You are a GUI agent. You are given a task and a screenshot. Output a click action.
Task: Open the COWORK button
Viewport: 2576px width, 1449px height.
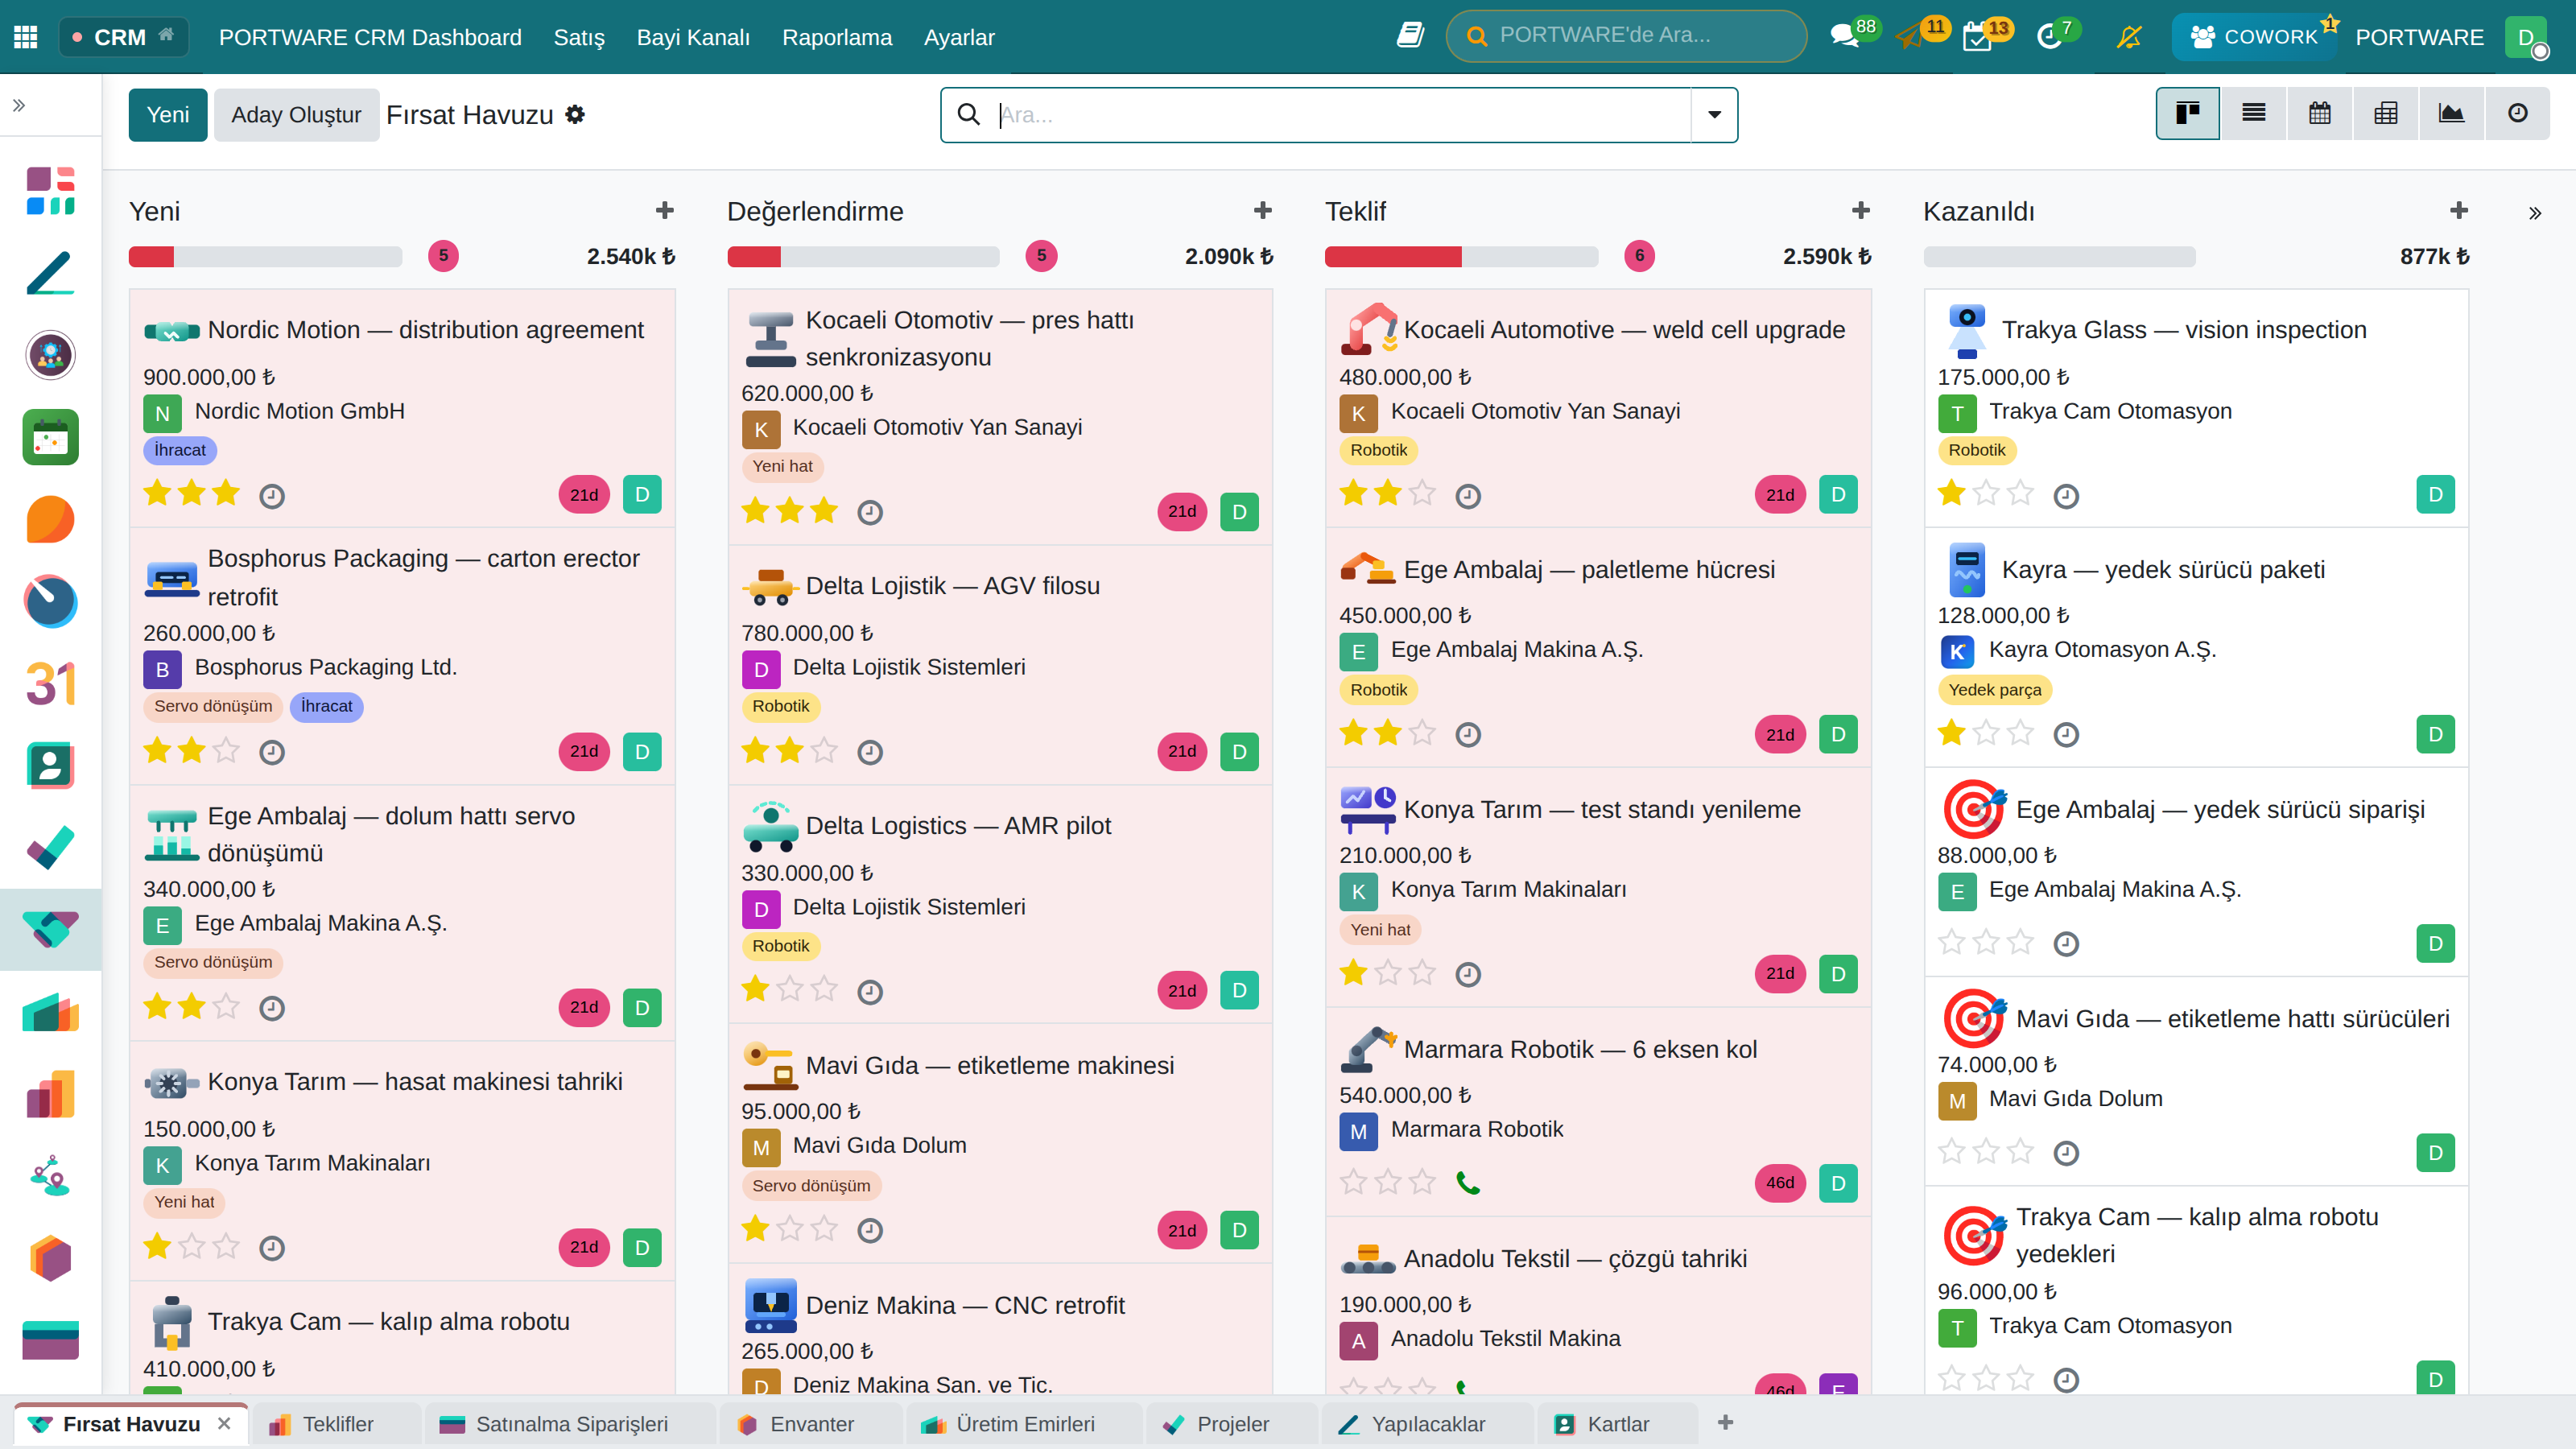click(x=2253, y=37)
